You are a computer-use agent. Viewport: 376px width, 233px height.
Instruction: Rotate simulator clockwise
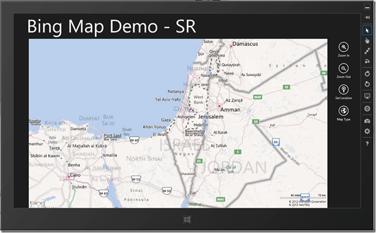[367, 74]
